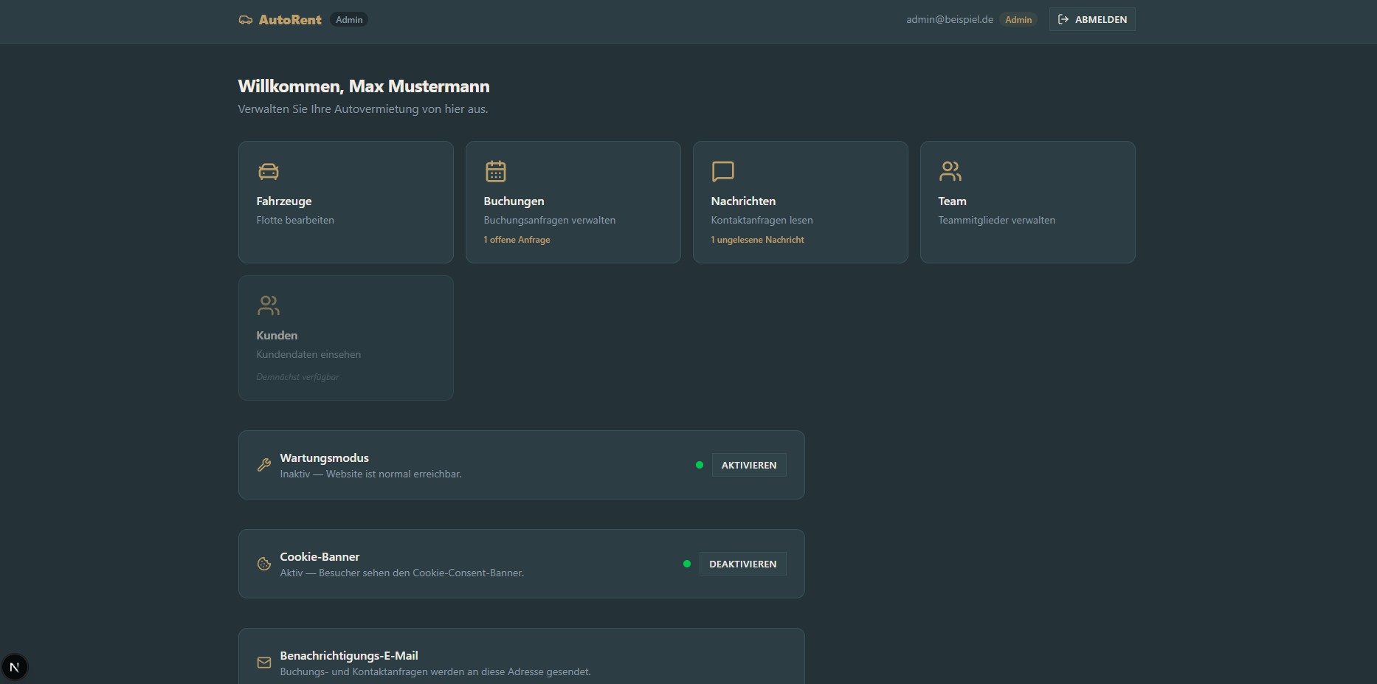Click the Kunden people icon
The image size is (1377, 684).
(269, 305)
